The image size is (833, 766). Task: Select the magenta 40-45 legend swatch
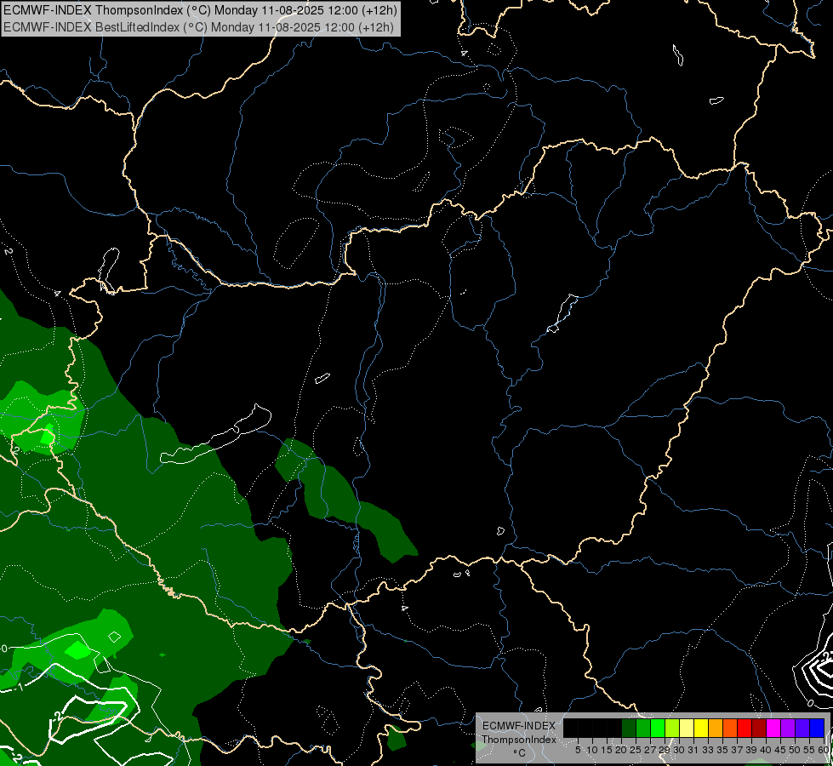coord(773,728)
